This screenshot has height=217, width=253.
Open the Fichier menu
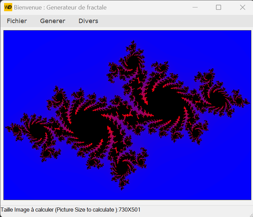click(17, 21)
